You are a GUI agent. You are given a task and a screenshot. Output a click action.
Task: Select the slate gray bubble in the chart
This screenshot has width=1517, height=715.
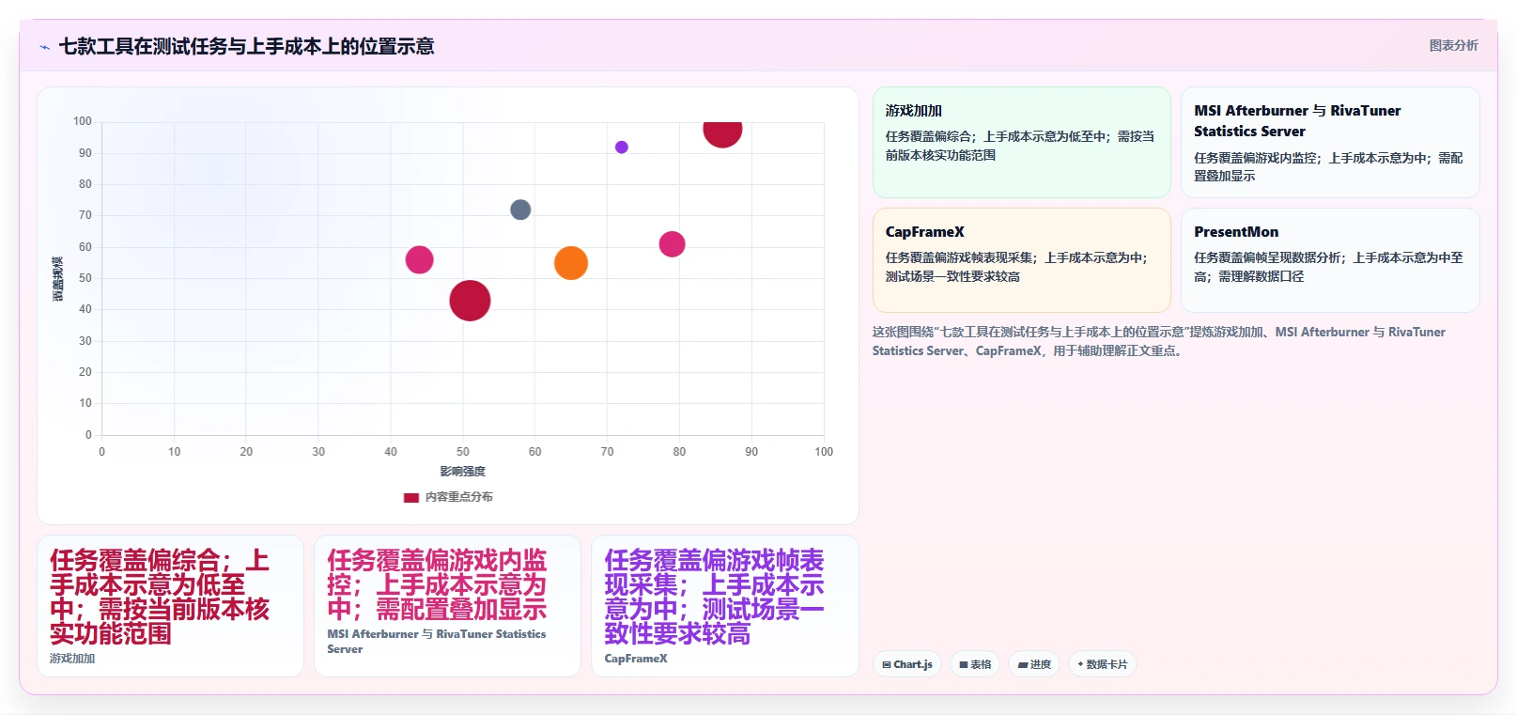click(x=520, y=210)
